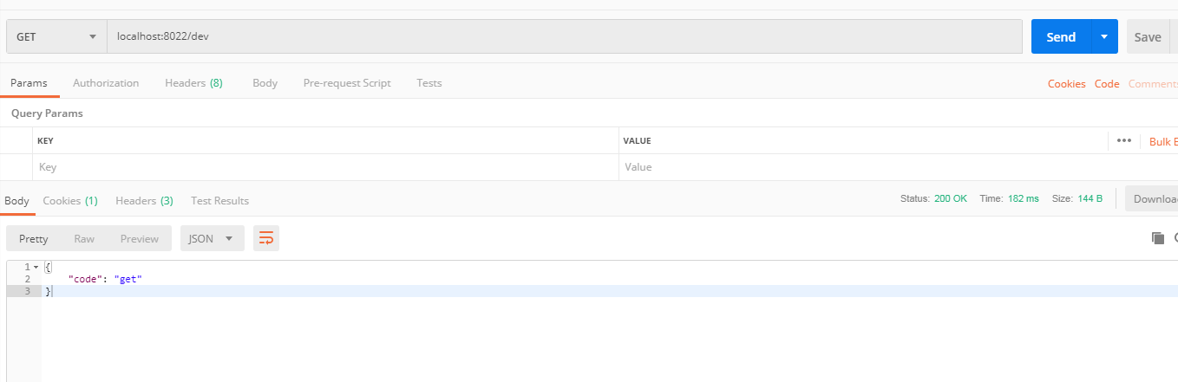This screenshot has width=1178, height=382.
Task: Collapse the JSON object at line 1
Action: point(36,267)
